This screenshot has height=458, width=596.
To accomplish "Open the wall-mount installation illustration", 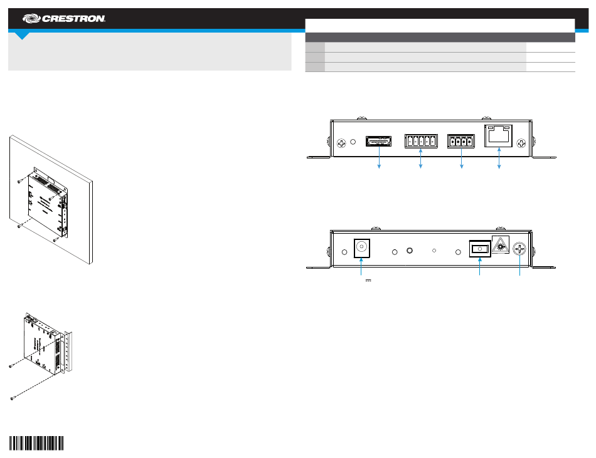I will pyautogui.click(x=51, y=200).
